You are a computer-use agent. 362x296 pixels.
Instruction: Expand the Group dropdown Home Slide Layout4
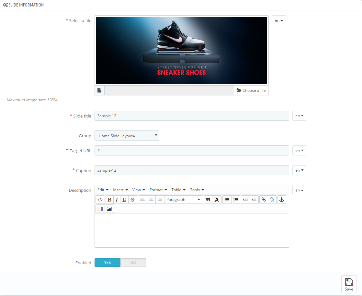(x=127, y=136)
